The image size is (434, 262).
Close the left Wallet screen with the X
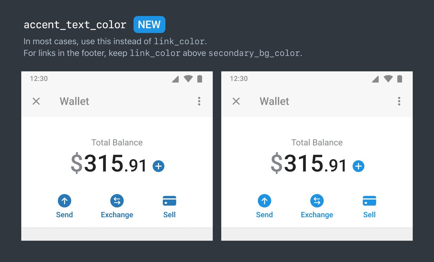36,101
